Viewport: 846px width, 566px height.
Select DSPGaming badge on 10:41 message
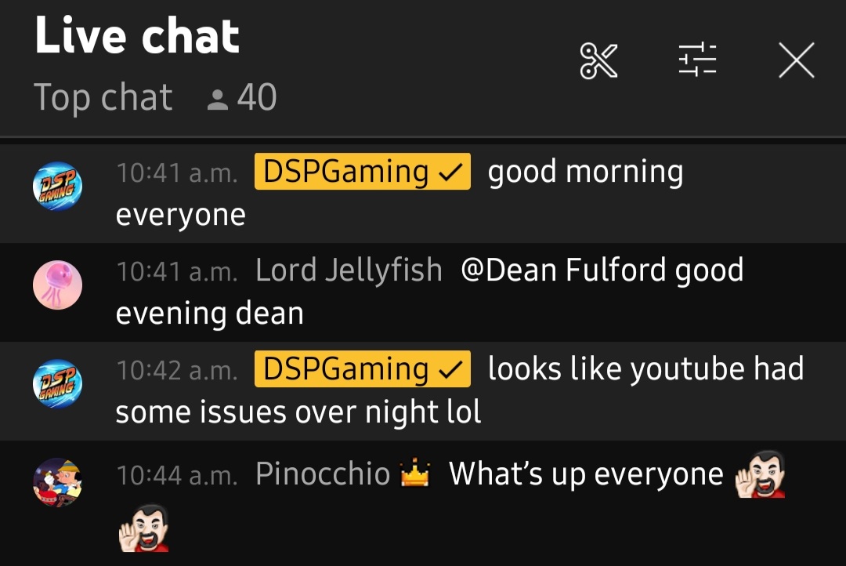coord(363,172)
